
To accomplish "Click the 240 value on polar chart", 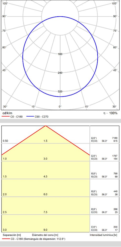I will pos(60,73).
